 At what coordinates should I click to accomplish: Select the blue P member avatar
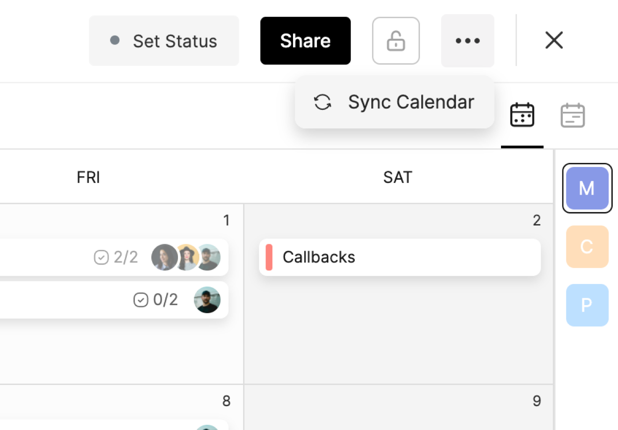587,305
